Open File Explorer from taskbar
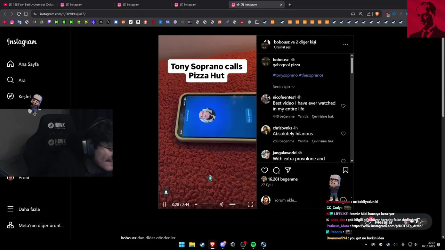The image size is (445, 250). 192,244
